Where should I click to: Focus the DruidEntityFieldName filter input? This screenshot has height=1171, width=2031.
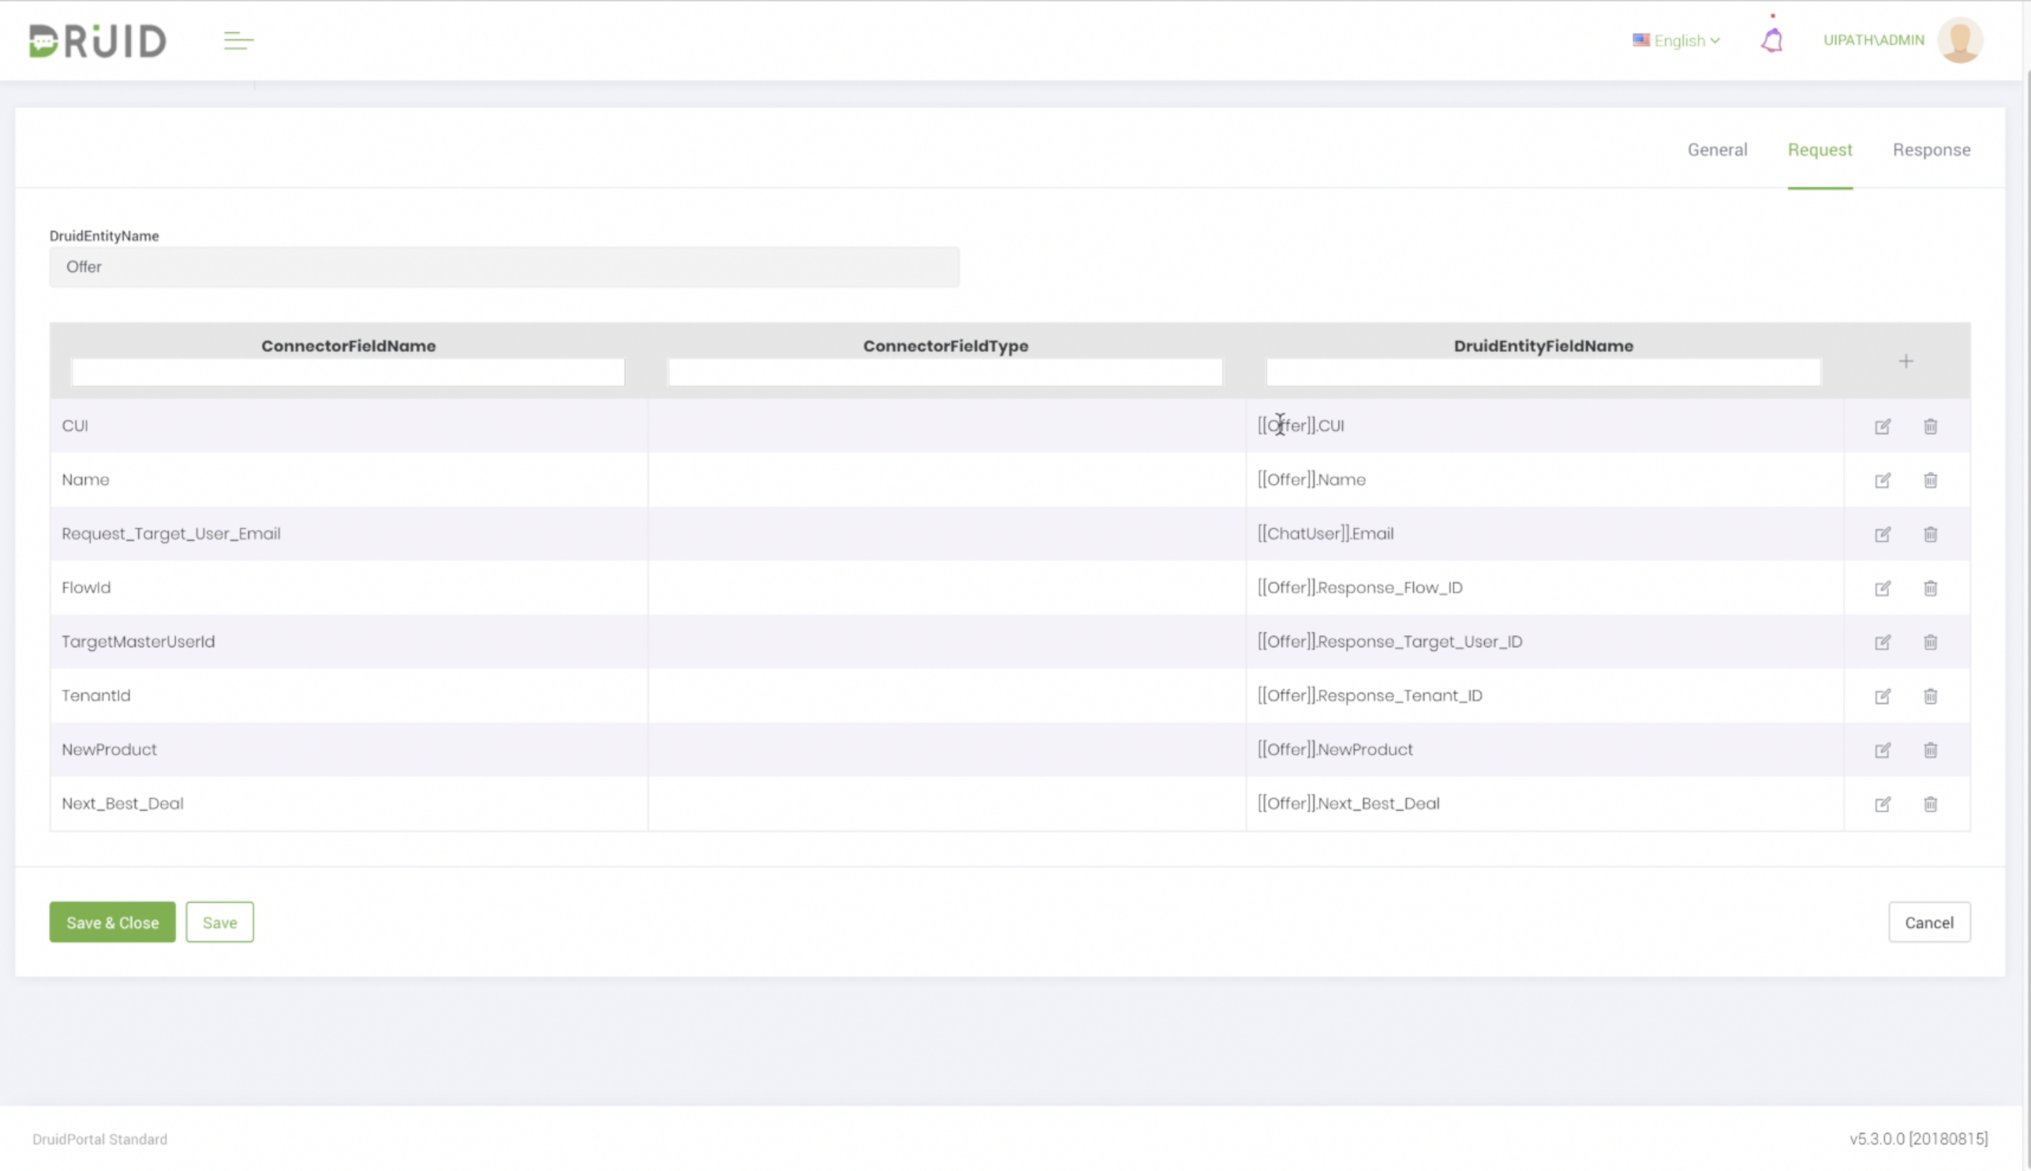click(x=1542, y=372)
